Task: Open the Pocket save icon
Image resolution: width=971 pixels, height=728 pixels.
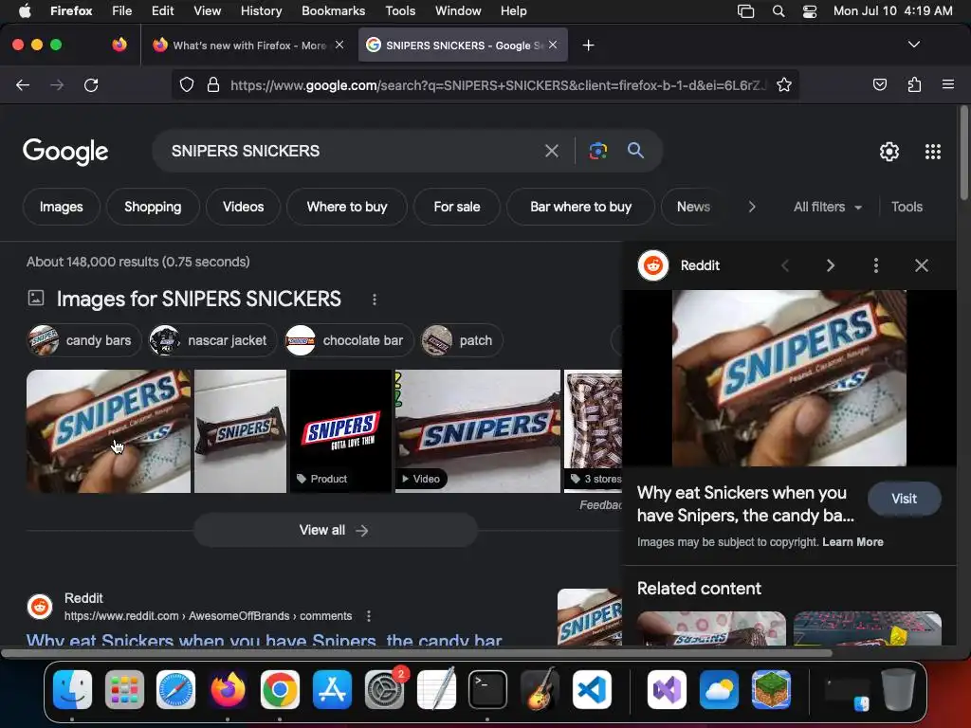Action: [879, 84]
